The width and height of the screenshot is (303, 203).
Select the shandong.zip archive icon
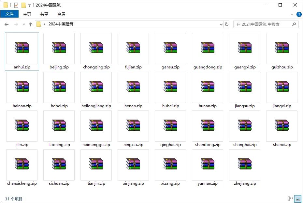coord(207,125)
